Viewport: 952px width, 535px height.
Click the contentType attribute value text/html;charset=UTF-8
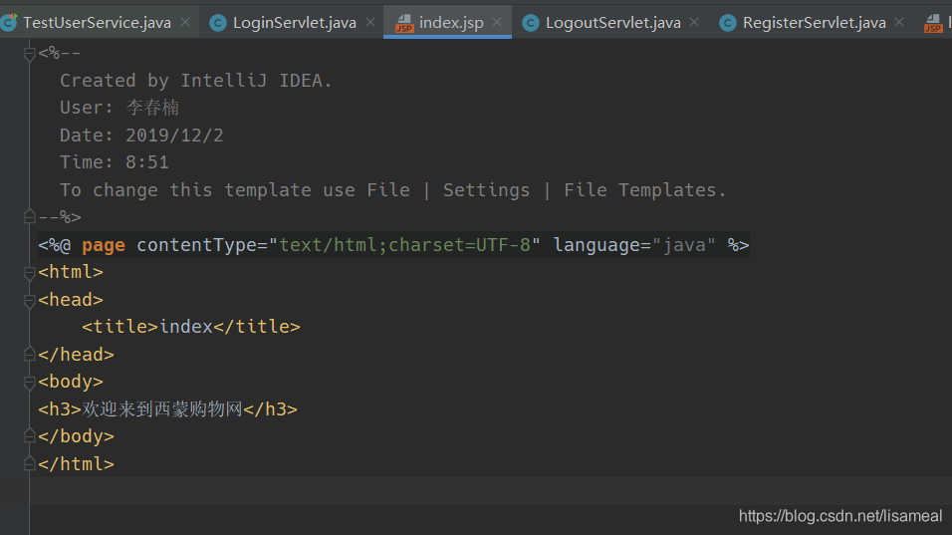pyautogui.click(x=404, y=245)
